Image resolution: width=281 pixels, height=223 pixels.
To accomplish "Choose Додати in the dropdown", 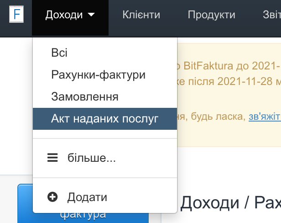I will point(105,197).
